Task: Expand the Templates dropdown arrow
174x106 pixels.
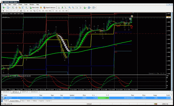Action: click(95, 8)
